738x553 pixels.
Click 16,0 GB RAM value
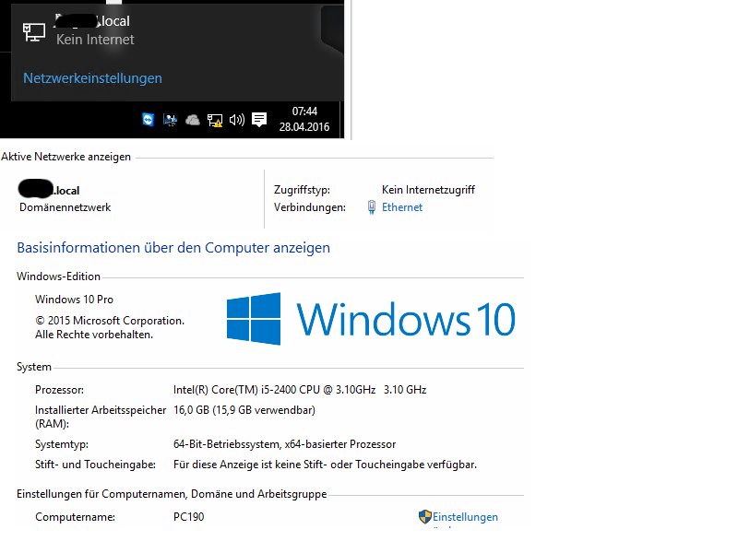(x=244, y=410)
